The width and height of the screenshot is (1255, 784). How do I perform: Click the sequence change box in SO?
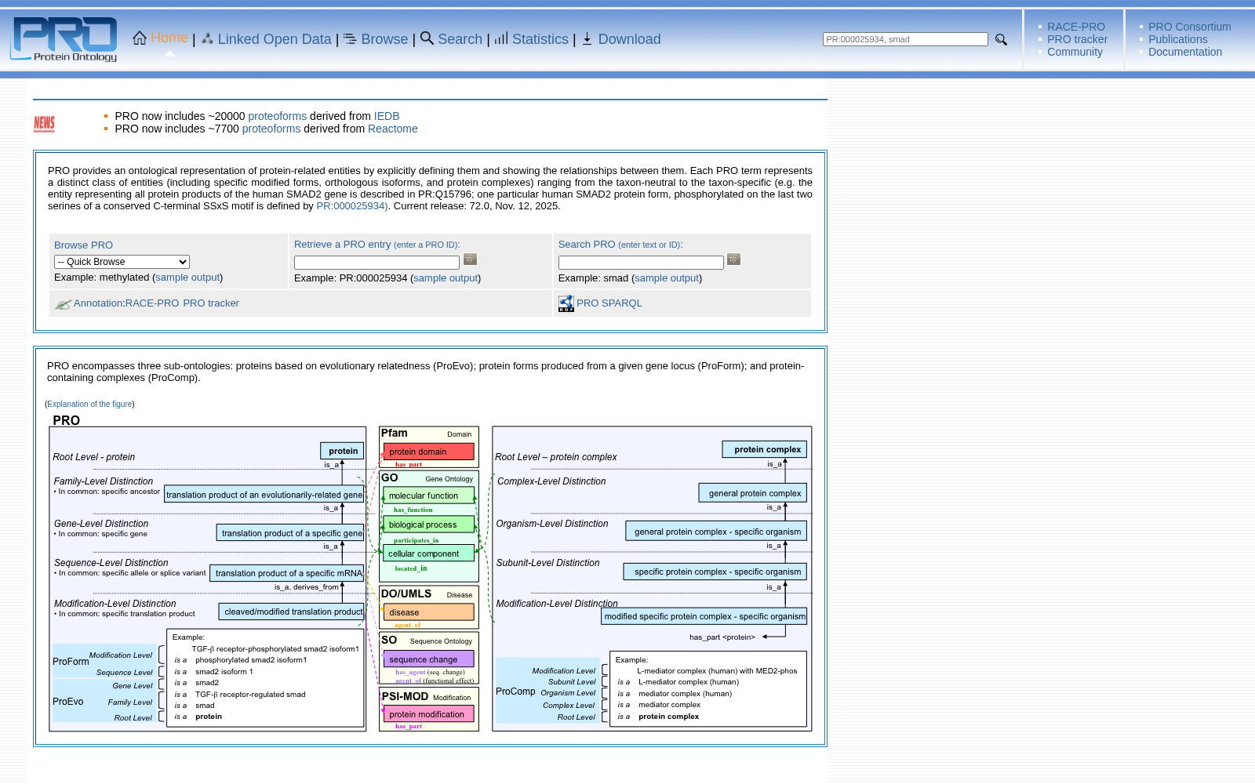point(428,659)
